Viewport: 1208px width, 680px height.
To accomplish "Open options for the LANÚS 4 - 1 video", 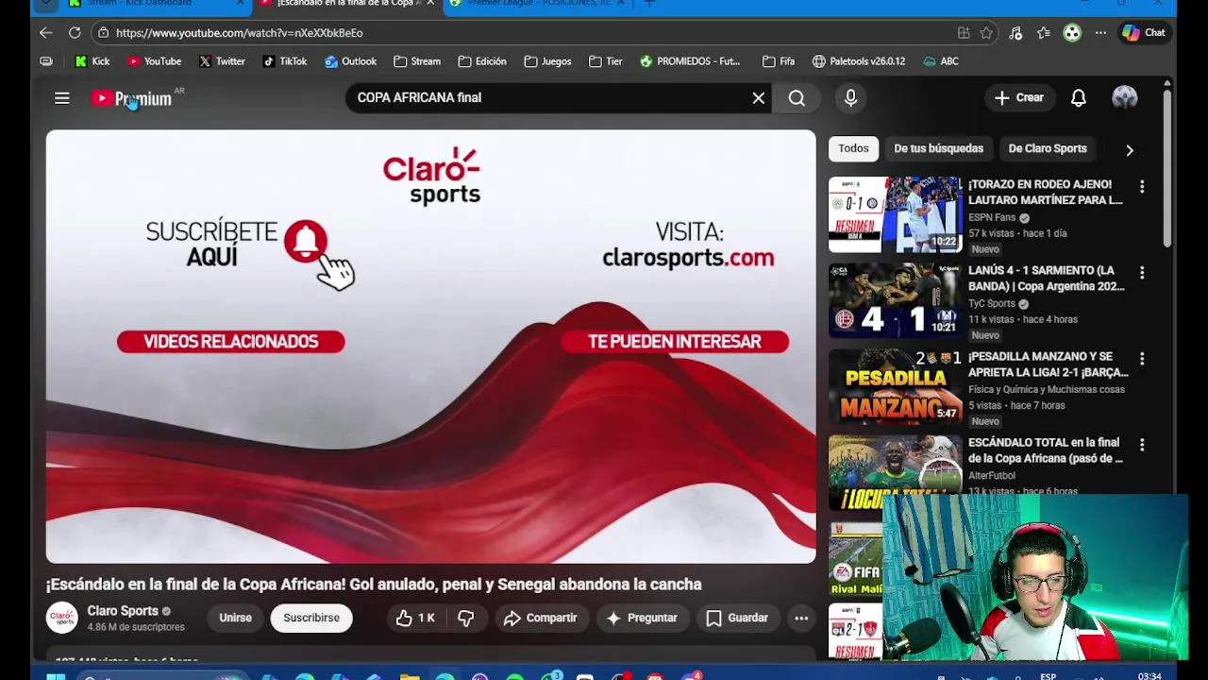I will tap(1142, 273).
